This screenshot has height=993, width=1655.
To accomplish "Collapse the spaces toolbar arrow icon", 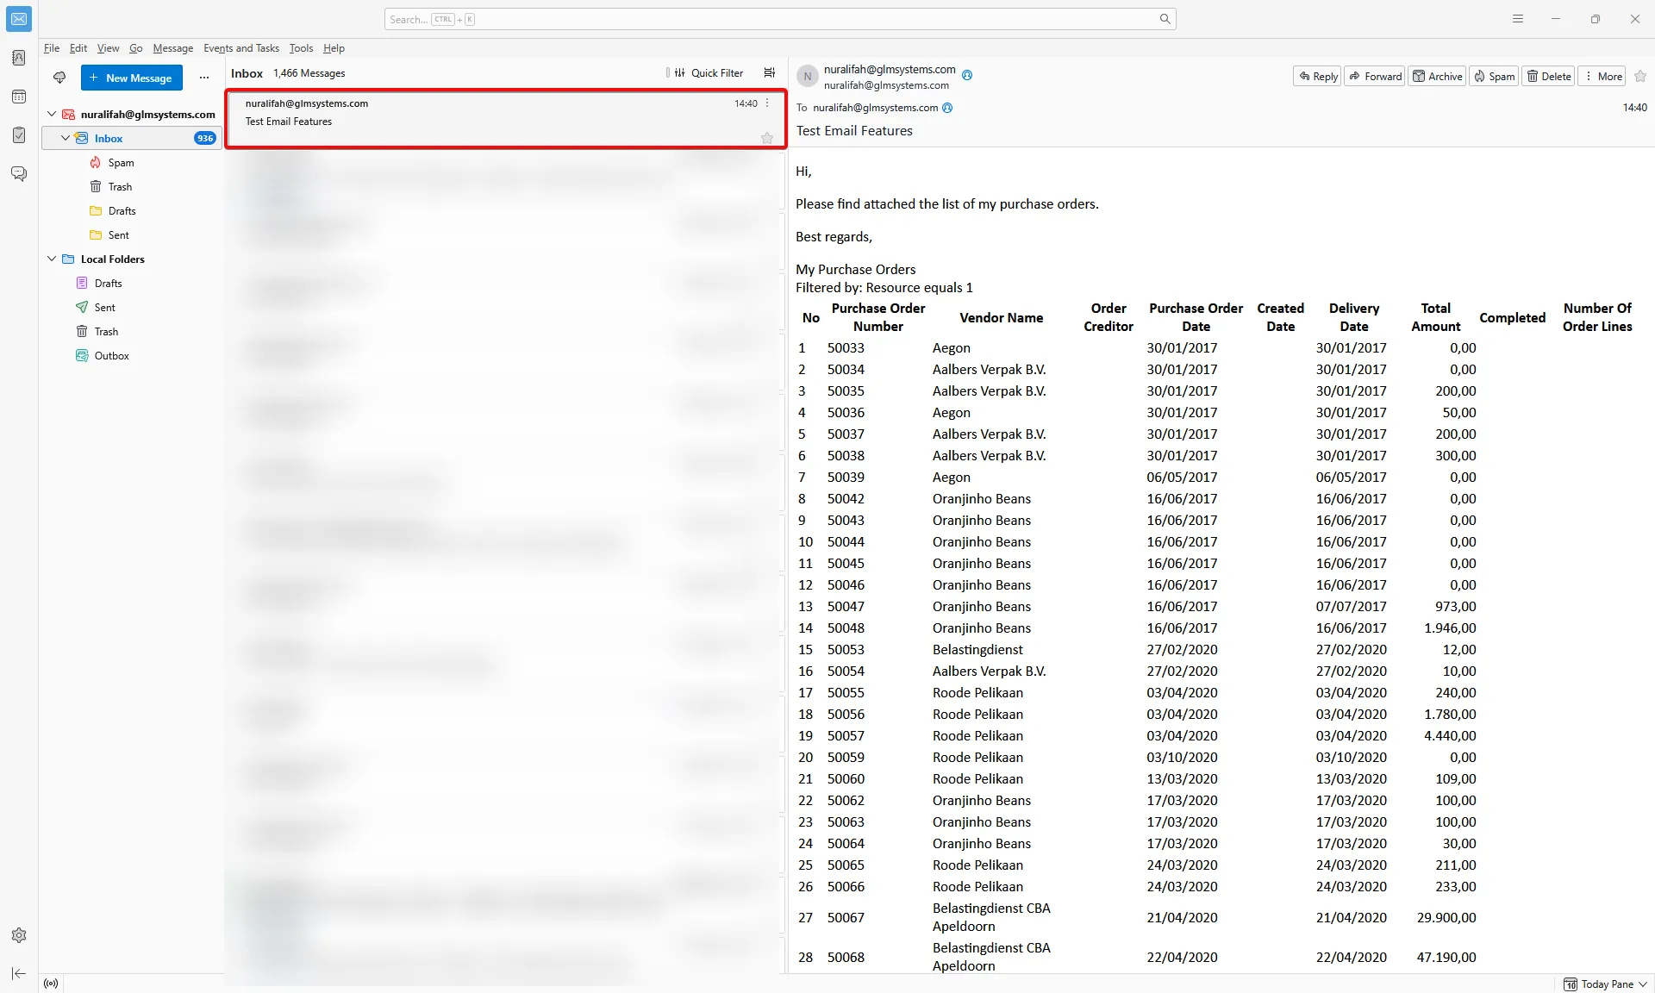I will 19,973.
